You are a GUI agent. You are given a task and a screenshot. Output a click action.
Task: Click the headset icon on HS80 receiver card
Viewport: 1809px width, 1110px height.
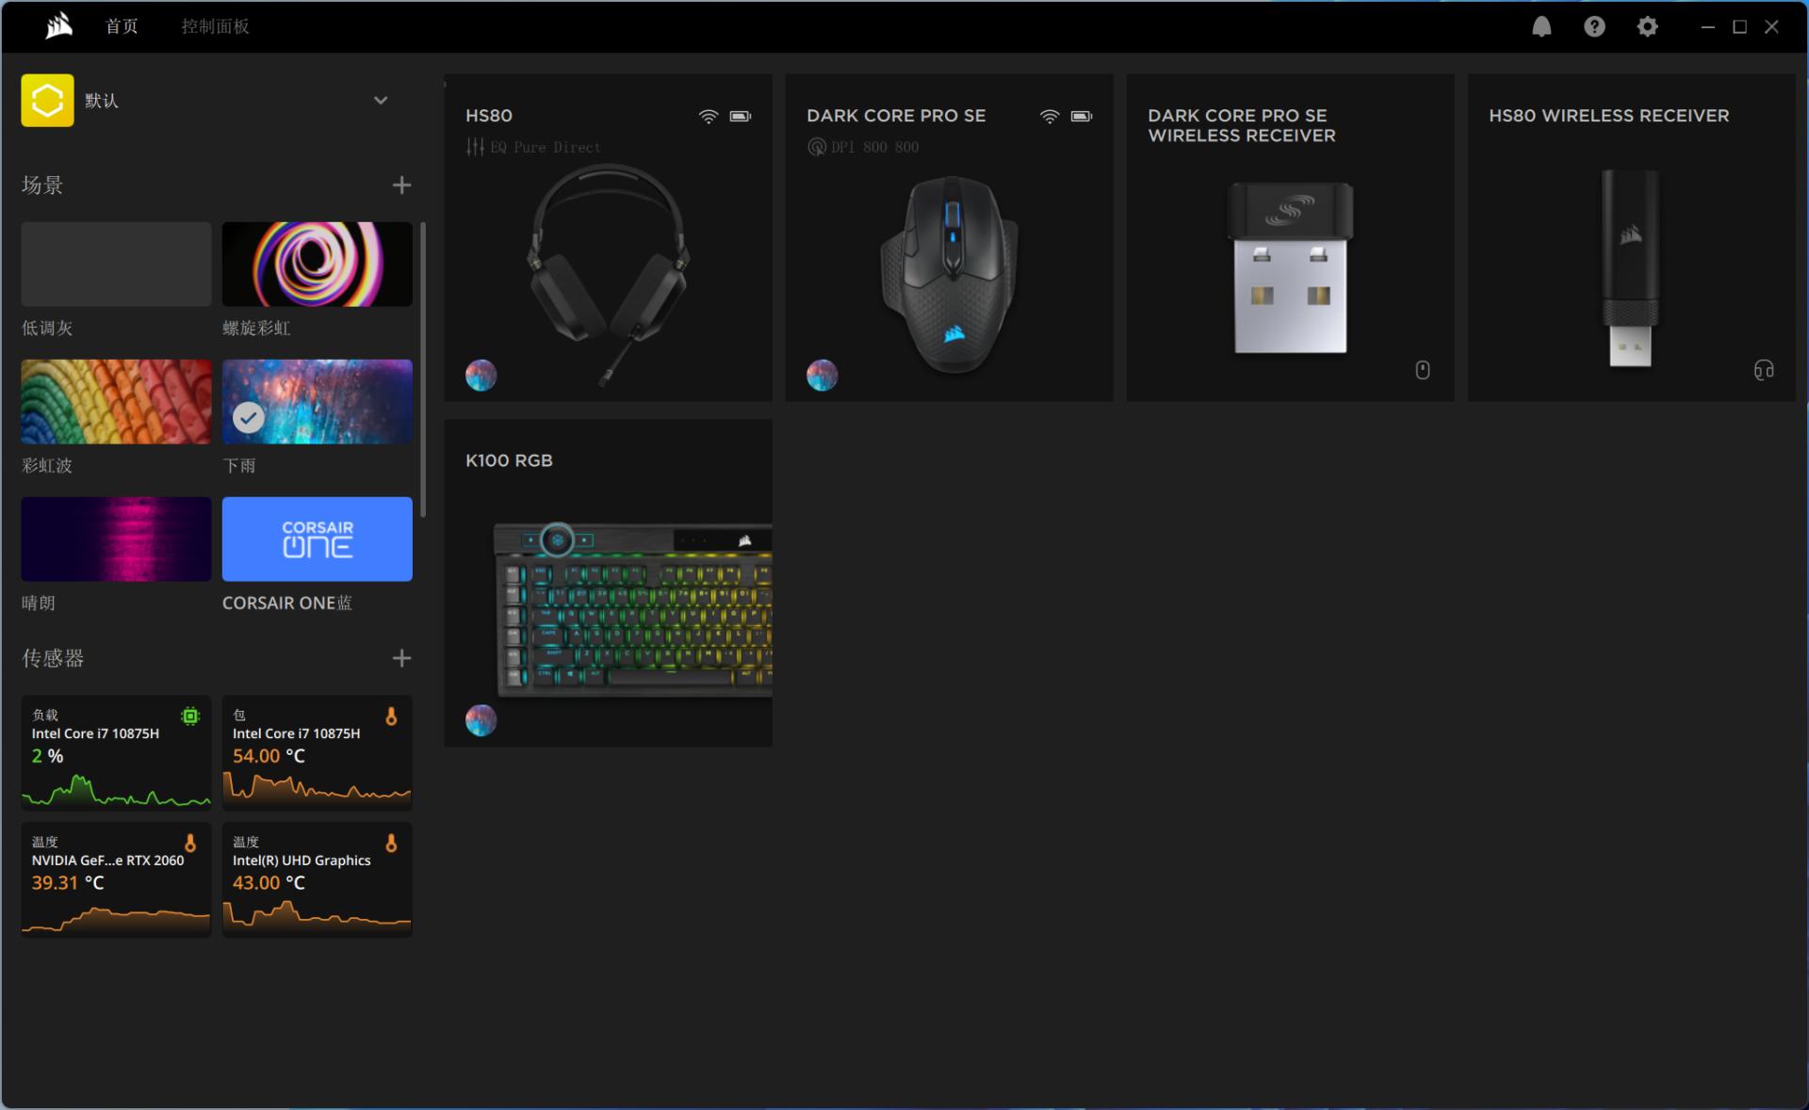1764,370
